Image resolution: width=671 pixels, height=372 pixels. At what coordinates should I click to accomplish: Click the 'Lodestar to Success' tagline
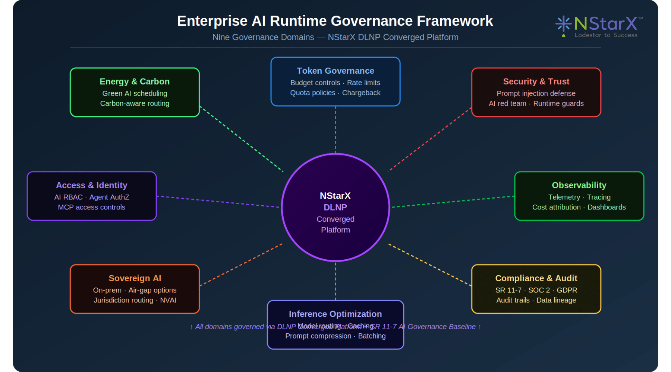coord(606,35)
